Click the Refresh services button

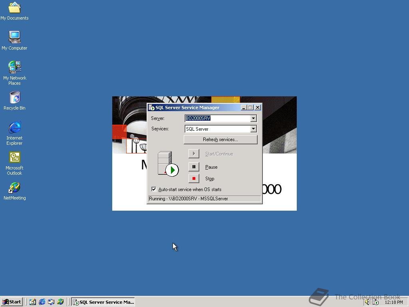pyautogui.click(x=220, y=140)
